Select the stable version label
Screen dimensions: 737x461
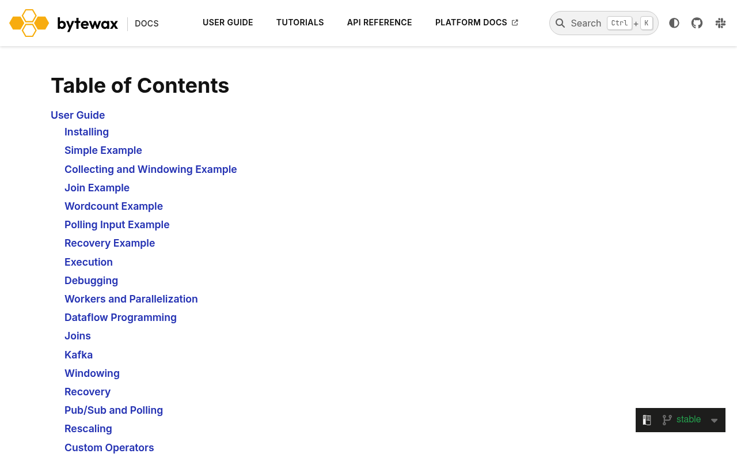tap(689, 420)
